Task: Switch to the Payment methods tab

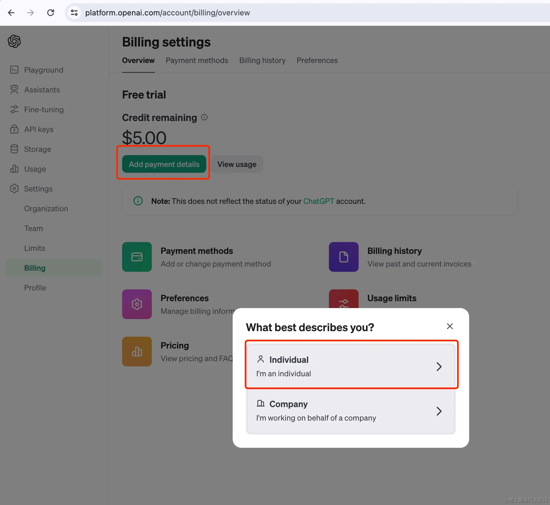Action: (x=197, y=61)
